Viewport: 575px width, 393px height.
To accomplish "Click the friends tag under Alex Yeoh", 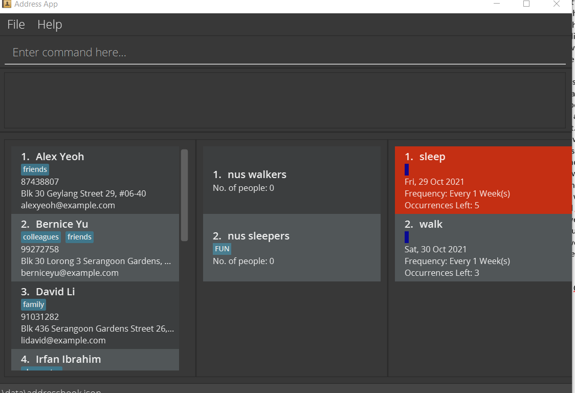I will click(x=35, y=169).
